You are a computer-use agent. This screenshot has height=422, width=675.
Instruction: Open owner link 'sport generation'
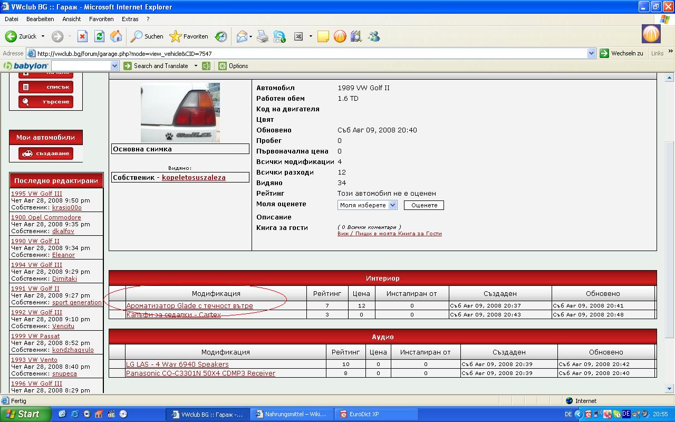[77, 302]
